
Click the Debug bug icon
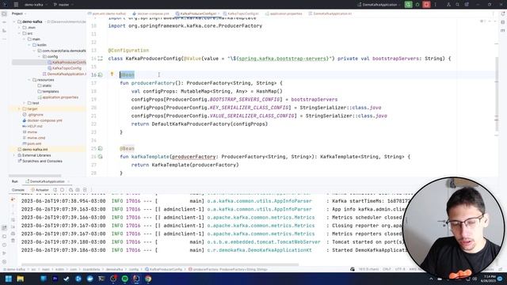click(x=417, y=5)
